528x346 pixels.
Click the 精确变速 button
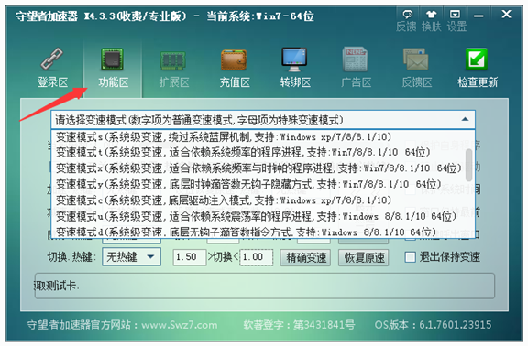306,258
